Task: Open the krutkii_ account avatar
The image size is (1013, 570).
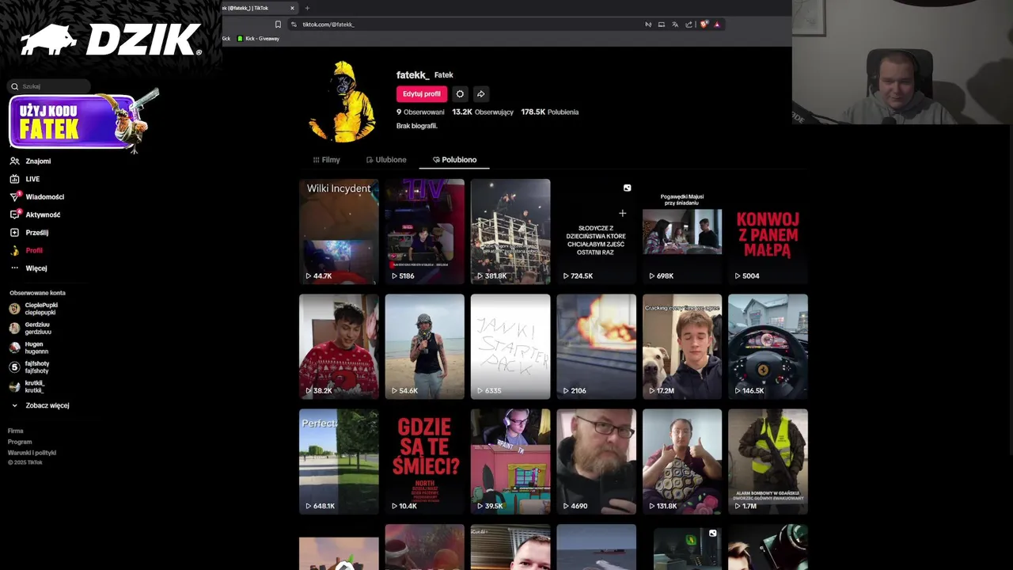Action: coord(14,386)
